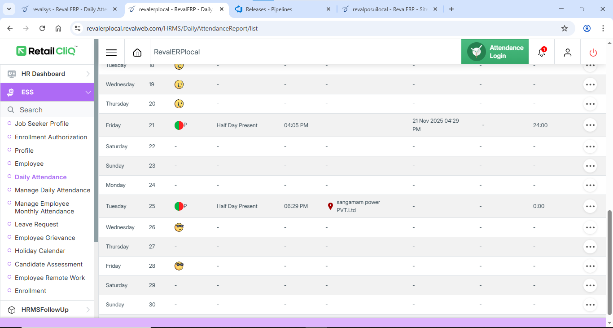
Task: Open the notifications bell
Action: [542, 52]
